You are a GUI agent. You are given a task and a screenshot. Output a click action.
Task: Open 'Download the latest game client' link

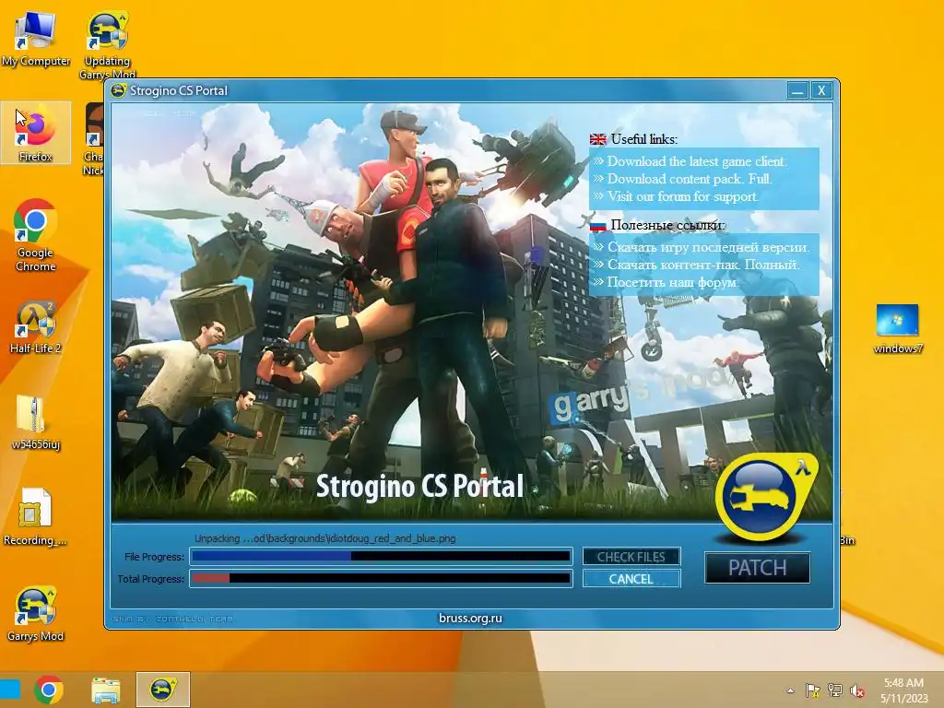697,161
